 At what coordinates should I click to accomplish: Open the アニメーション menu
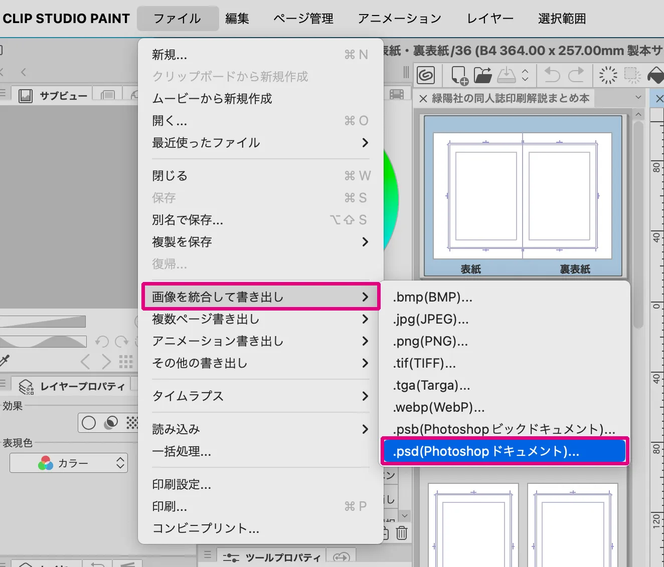[400, 19]
